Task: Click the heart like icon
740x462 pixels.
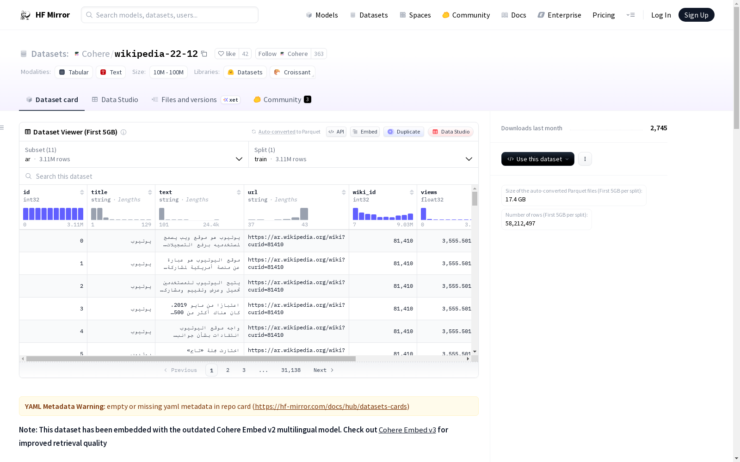Action: point(221,54)
